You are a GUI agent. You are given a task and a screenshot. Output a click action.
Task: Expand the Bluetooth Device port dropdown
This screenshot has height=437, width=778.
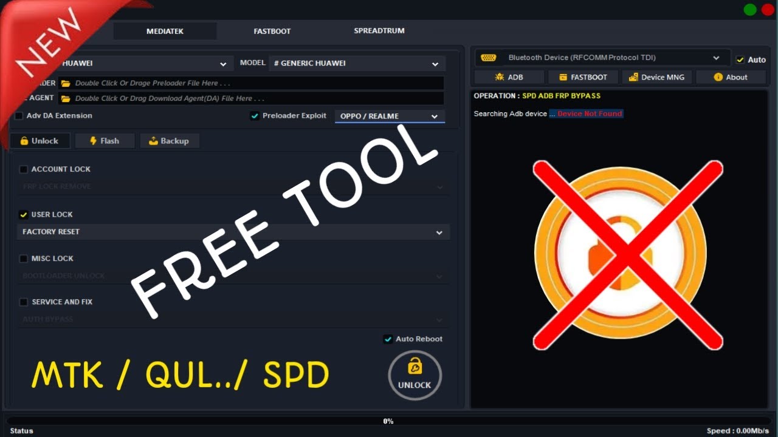601,58
